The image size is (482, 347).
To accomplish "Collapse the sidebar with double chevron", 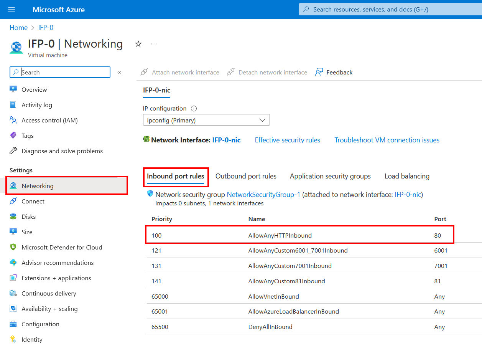I will pos(119,73).
